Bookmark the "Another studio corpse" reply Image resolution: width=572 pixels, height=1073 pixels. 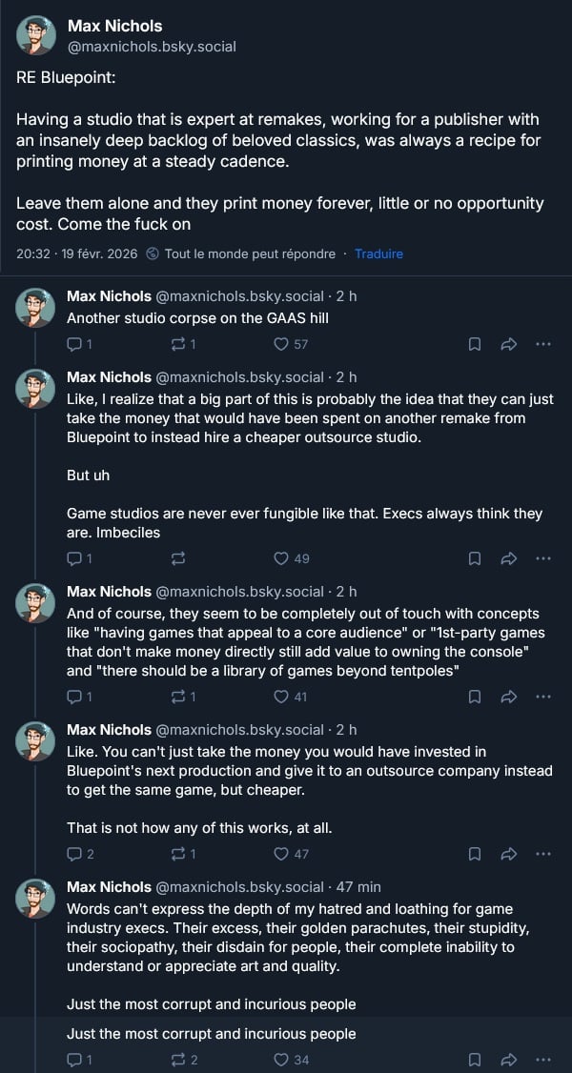tap(475, 344)
